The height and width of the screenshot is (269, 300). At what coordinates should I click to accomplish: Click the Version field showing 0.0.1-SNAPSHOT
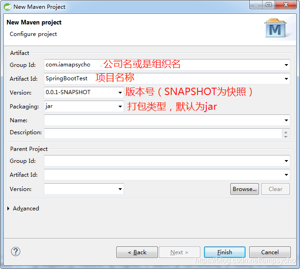pyautogui.click(x=84, y=93)
